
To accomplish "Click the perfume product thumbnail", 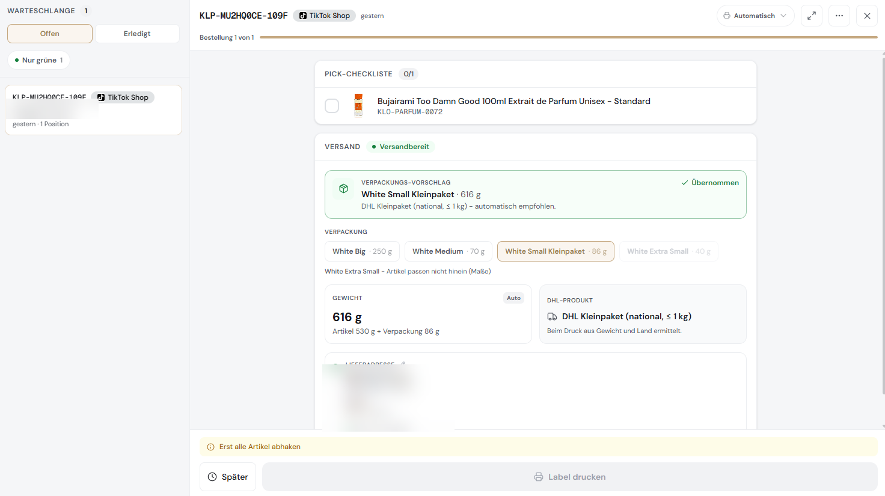I will click(358, 105).
